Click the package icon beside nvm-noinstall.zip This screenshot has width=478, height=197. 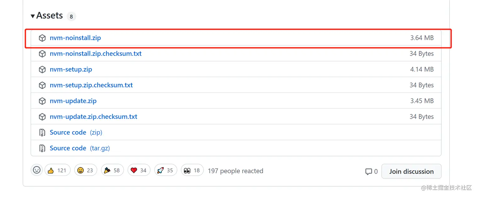(42, 38)
